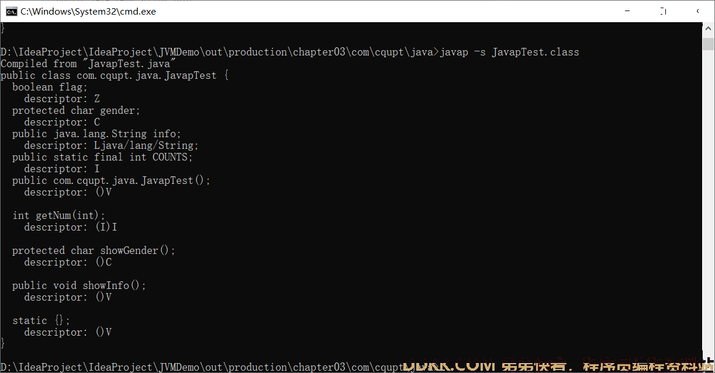Screen dimensions: 715x373
Task: Click the descriptor: (I)I line
Action: pos(71,227)
